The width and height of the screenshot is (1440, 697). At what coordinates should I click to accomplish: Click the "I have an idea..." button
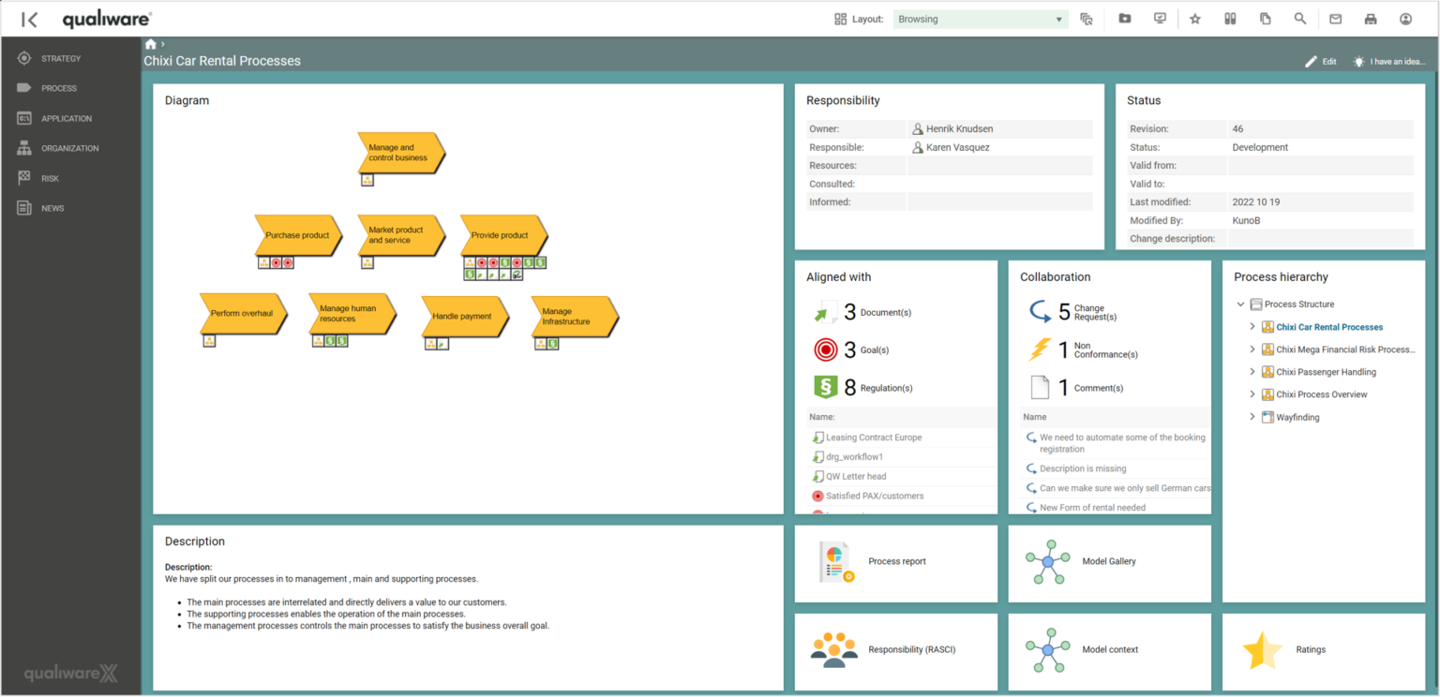1388,62
